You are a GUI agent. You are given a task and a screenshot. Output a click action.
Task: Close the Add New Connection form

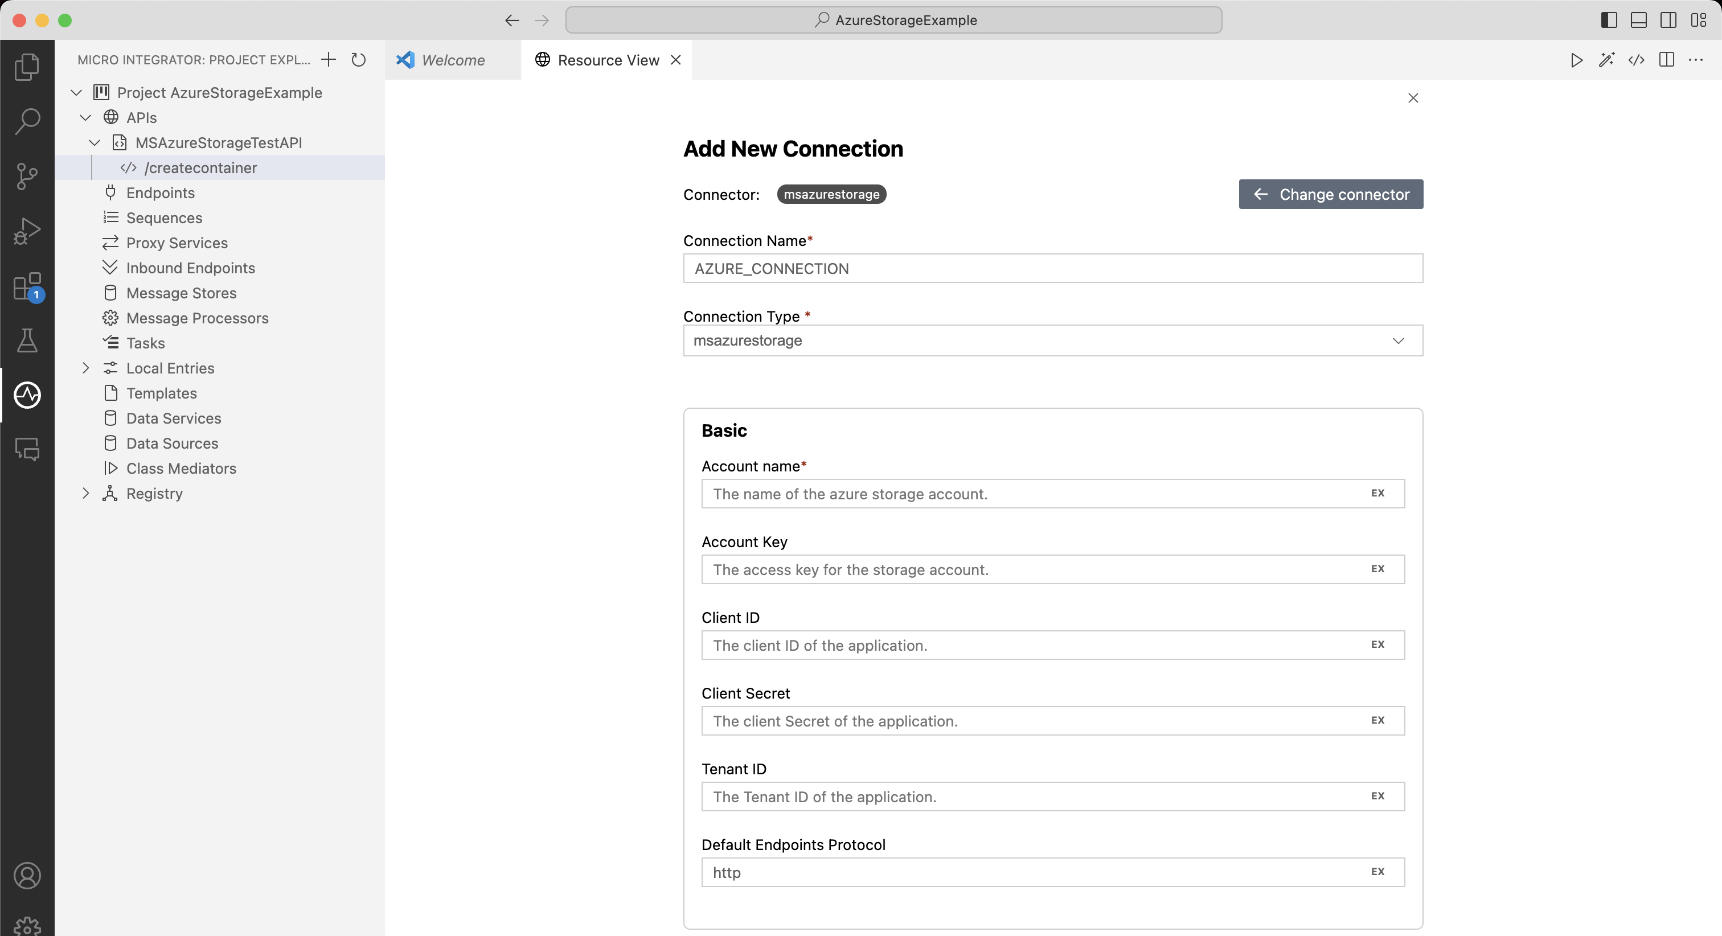coord(1413,98)
